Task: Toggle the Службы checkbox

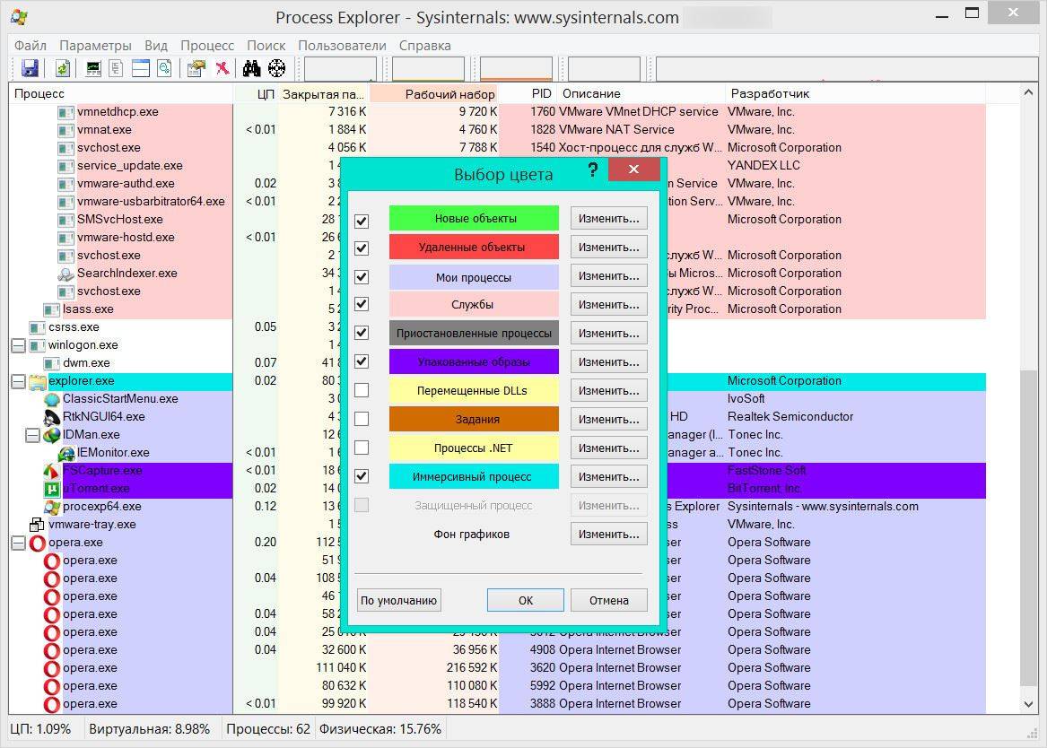Action: point(362,304)
